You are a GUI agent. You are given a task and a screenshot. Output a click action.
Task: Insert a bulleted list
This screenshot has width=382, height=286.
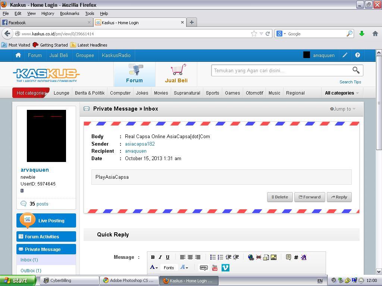[213, 257]
